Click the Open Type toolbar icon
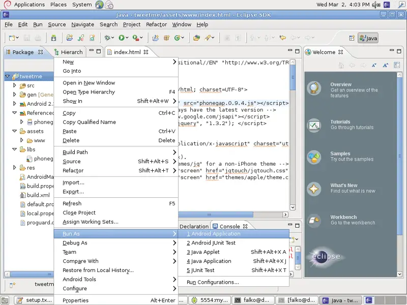The image size is (407, 305). point(196,38)
